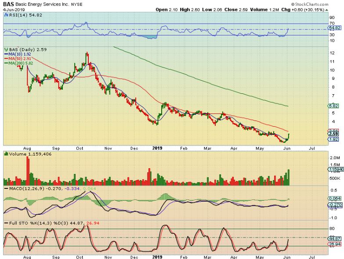Select the red MA(50) legend marker
The height and width of the screenshot is (259, 344).
(6, 58)
